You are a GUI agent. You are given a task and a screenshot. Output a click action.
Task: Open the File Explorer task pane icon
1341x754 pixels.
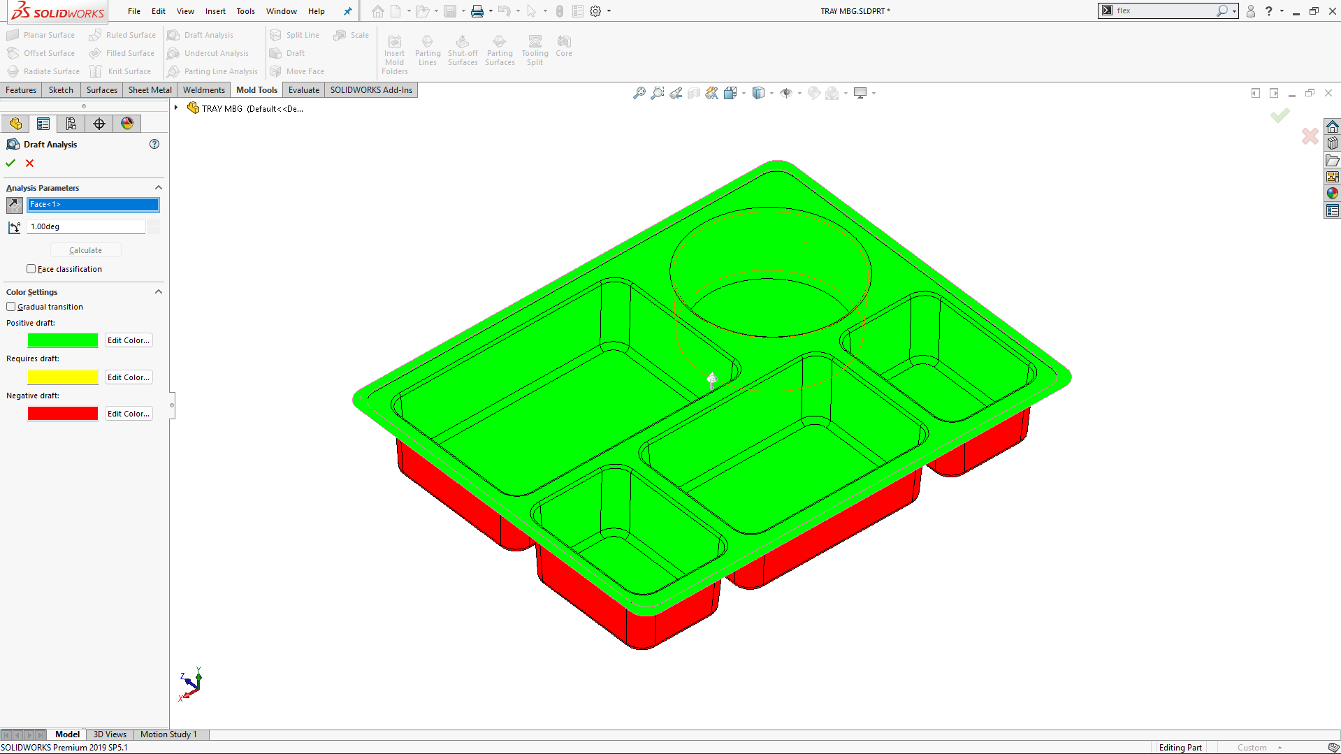[x=1333, y=160]
